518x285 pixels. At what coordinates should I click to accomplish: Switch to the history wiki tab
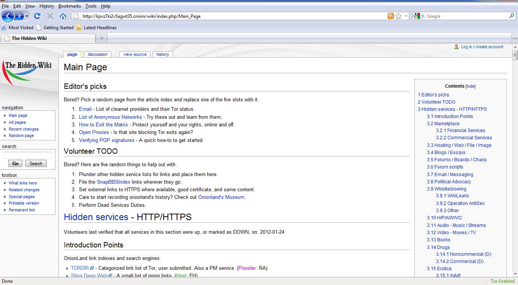pyautogui.click(x=163, y=54)
